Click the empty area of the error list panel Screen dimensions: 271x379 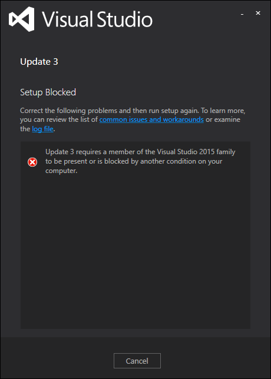tap(135, 251)
